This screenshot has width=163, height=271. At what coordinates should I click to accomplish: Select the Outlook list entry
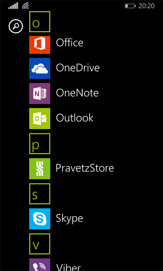point(75,118)
